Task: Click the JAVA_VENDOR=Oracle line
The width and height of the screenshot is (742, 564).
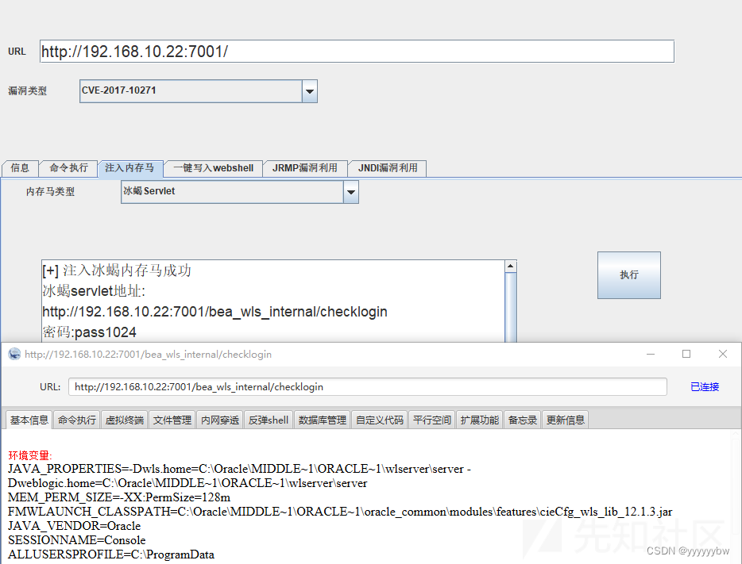Action: pos(75,526)
